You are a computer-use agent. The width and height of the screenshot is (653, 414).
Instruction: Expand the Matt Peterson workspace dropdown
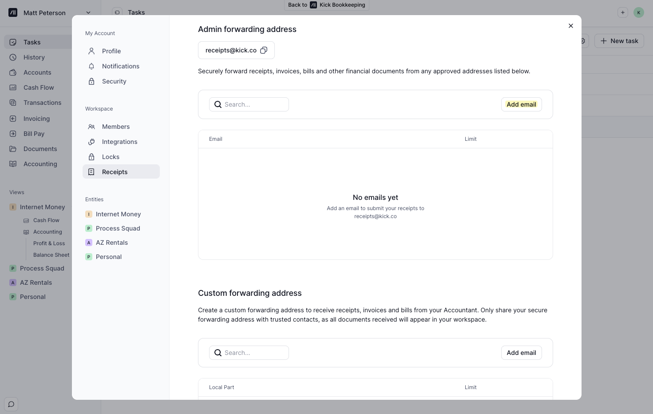point(88,12)
